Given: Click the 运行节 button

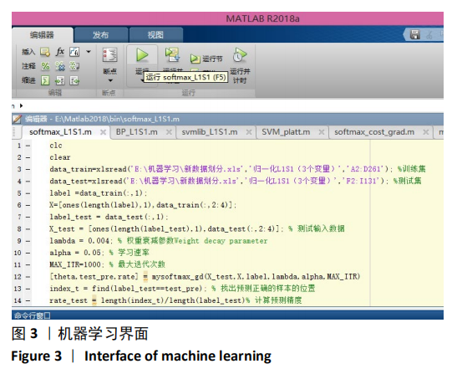Looking at the screenshot, I should [x=206, y=59].
